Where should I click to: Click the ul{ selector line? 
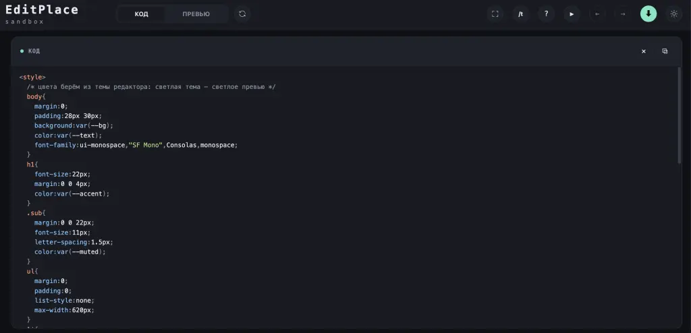tap(32, 271)
